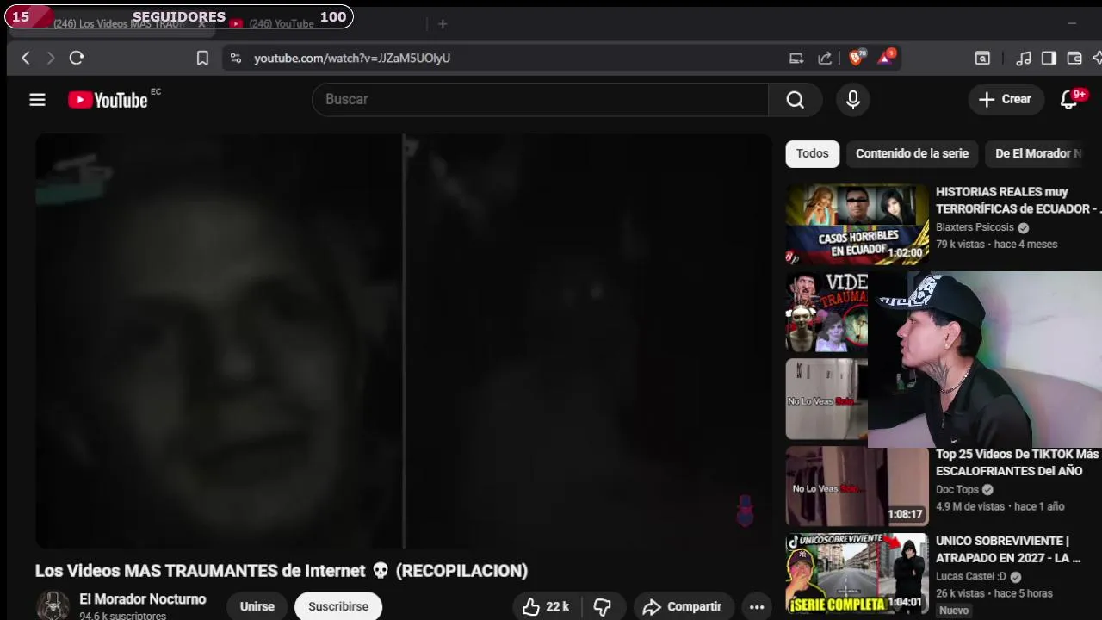Click the video title 'Los Videos MAS TRAUMANTES'
Viewport: 1102px width, 620px height.
(x=282, y=571)
